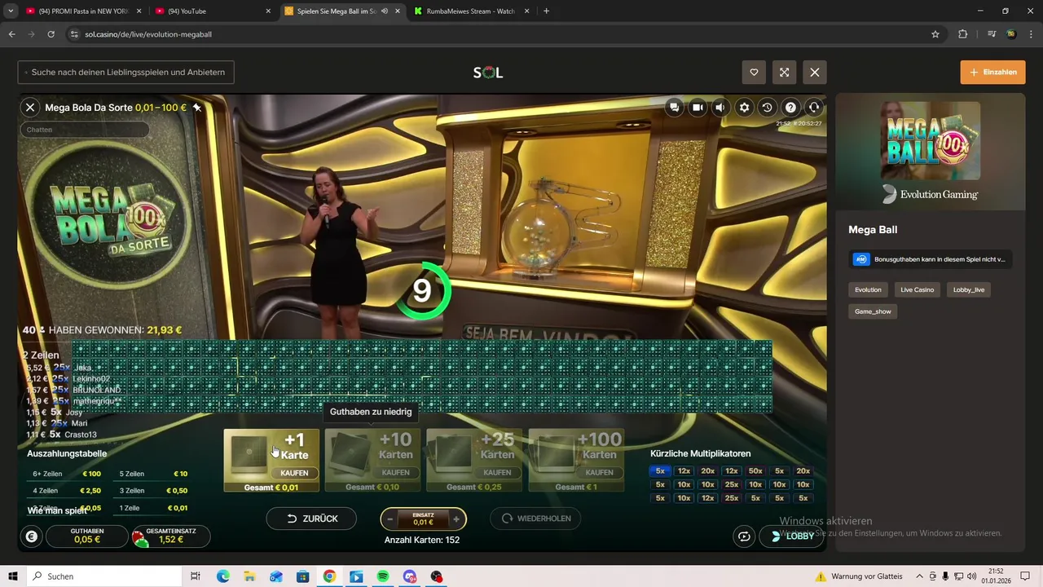Viewport: 1043px width, 587px height.
Task: Click the euro currency icon
Action: coord(31,536)
